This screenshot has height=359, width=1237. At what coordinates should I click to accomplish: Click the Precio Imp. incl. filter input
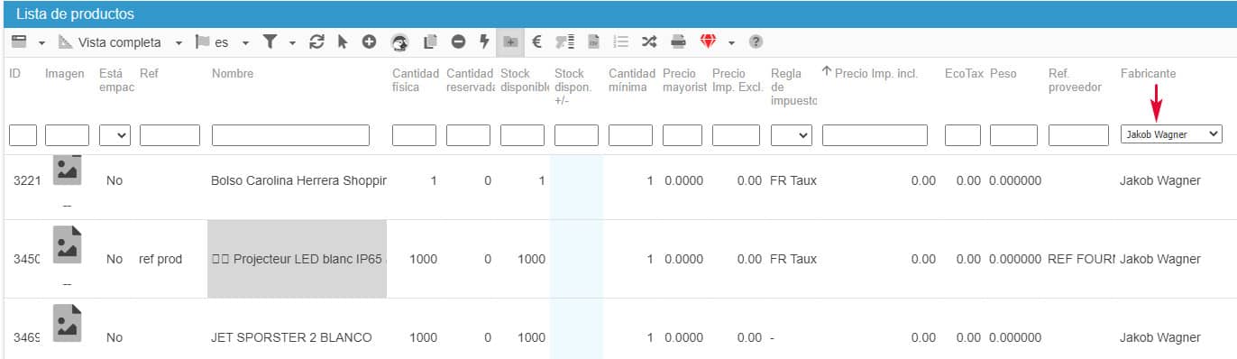pyautogui.click(x=875, y=135)
